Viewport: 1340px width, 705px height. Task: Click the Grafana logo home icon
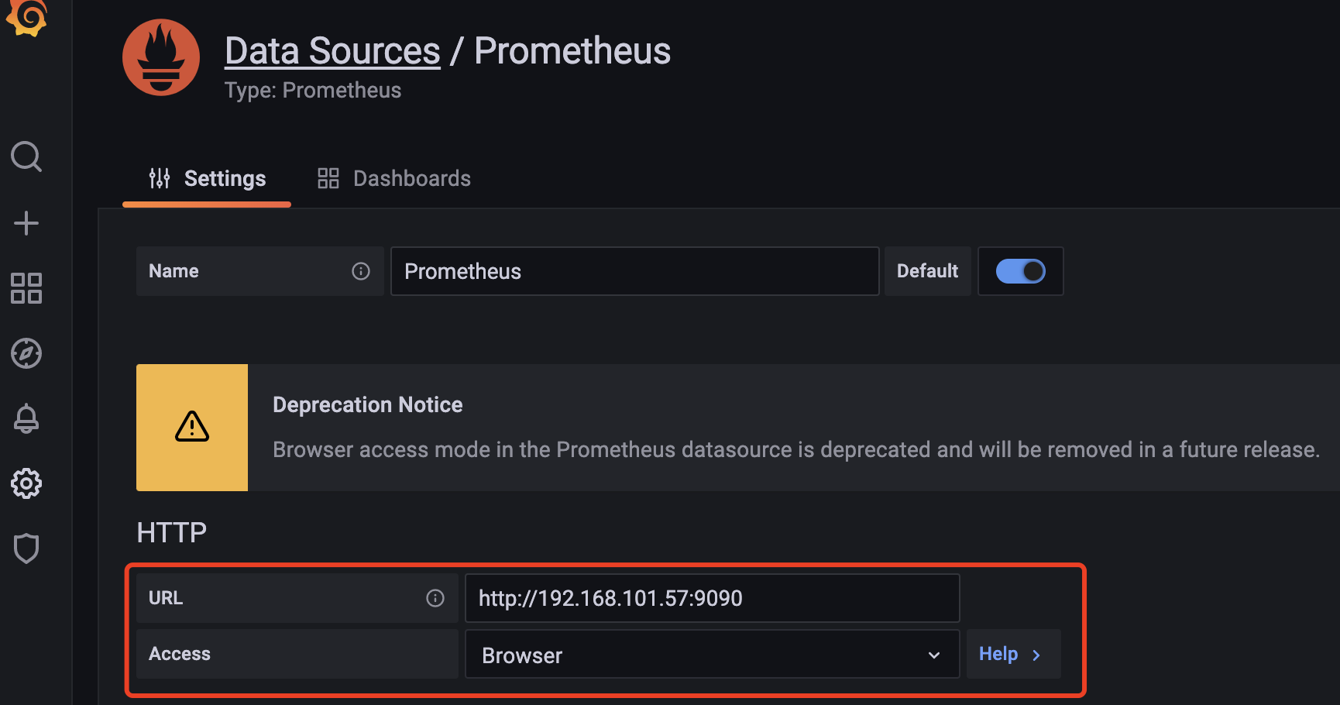coord(27,17)
